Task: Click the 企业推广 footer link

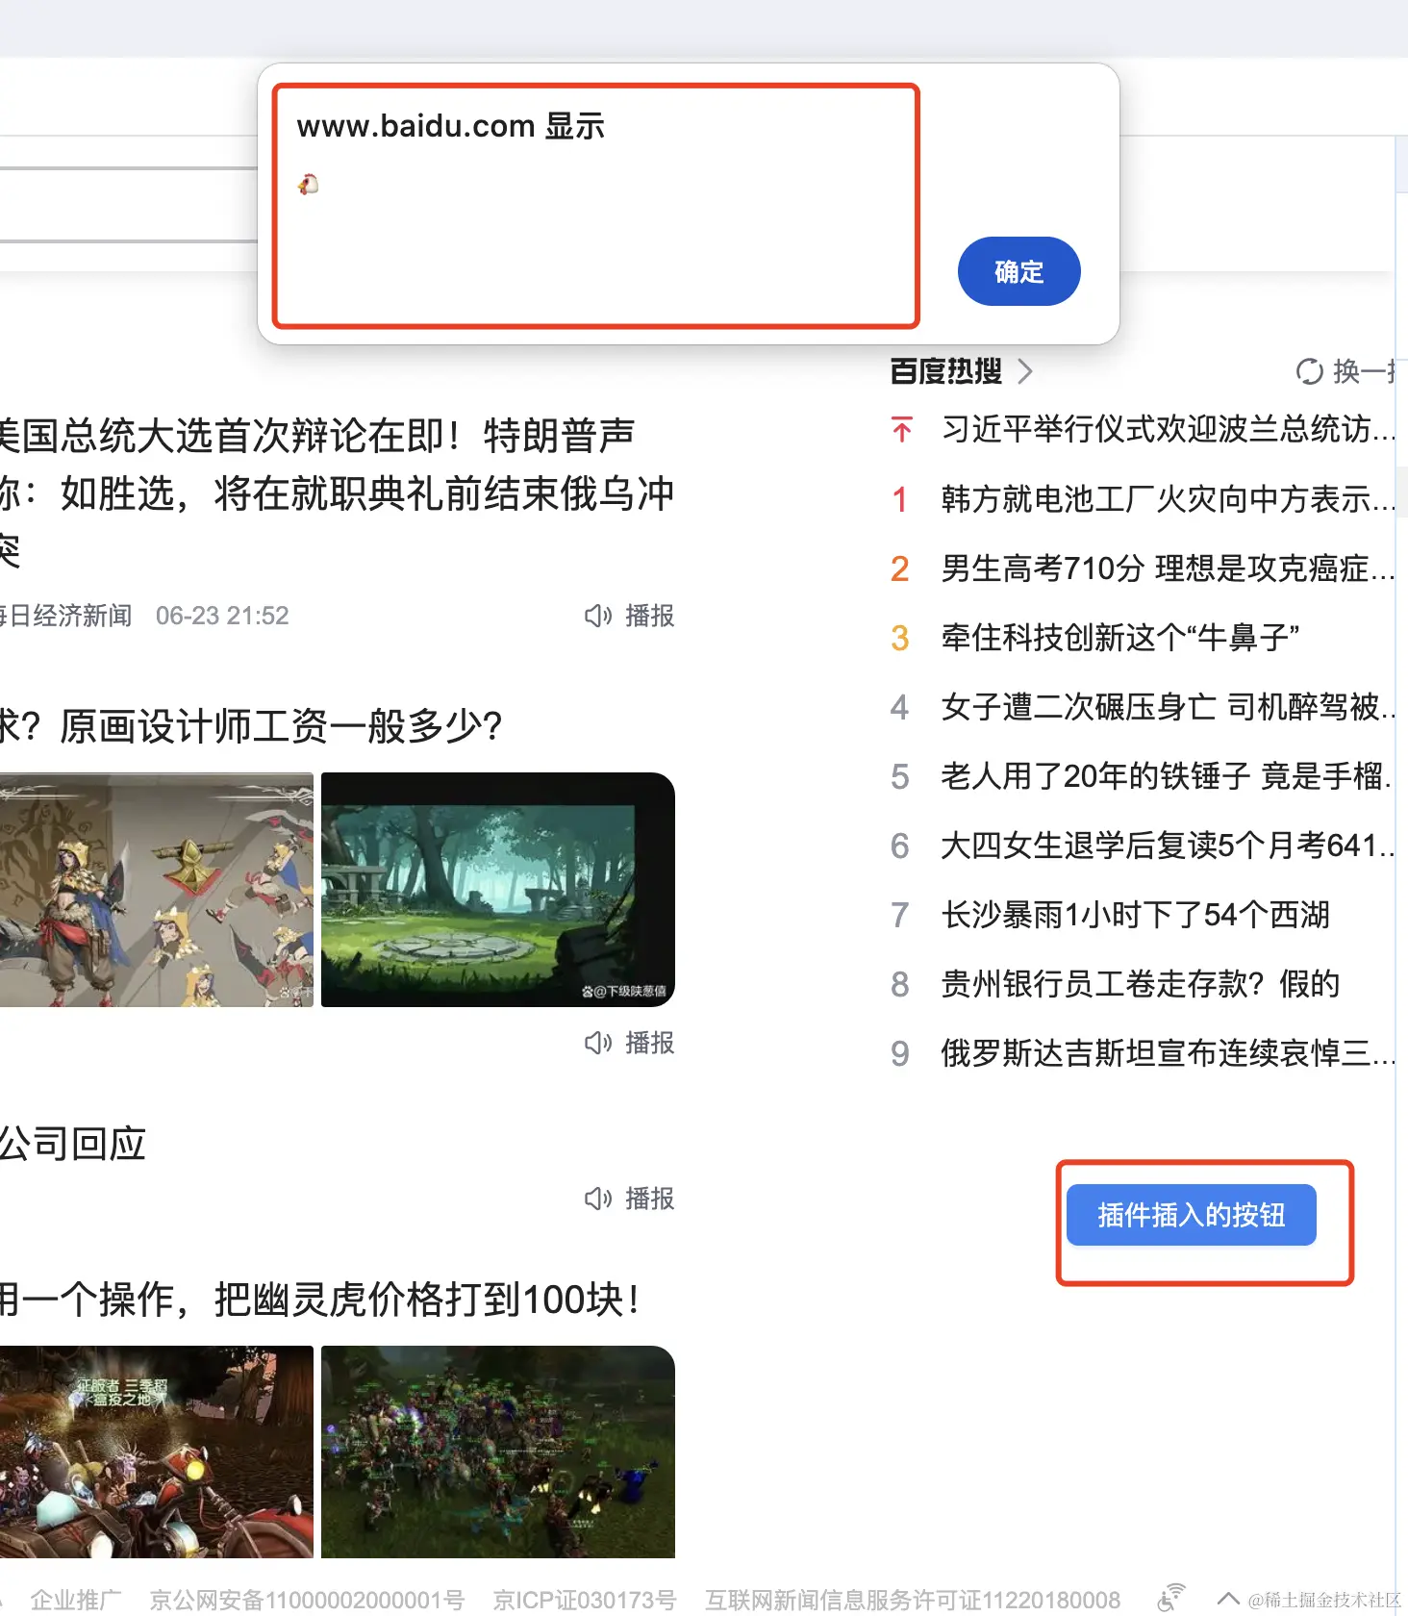Action: click(x=76, y=1600)
